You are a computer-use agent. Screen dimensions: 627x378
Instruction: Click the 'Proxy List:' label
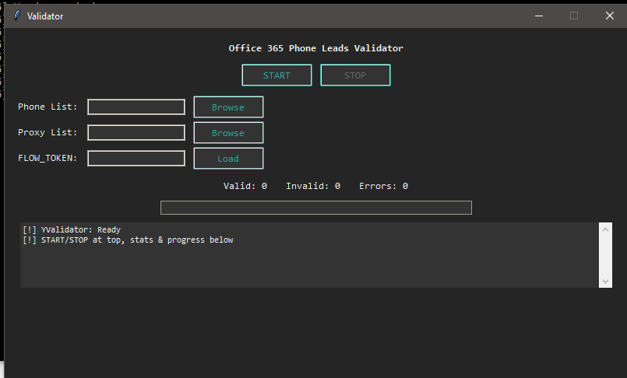[48, 132]
